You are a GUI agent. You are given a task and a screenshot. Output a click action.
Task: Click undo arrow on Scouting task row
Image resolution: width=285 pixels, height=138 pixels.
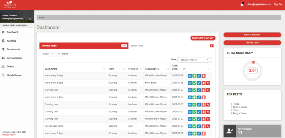(208, 126)
